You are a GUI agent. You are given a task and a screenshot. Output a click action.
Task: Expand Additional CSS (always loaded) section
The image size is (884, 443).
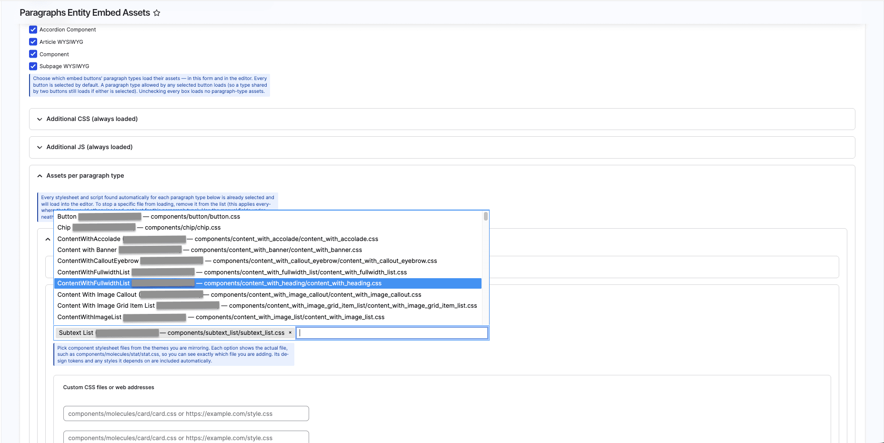click(442, 119)
